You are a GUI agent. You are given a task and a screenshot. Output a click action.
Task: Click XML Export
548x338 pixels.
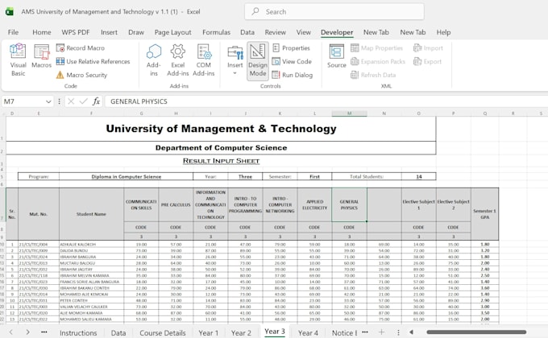pos(427,61)
